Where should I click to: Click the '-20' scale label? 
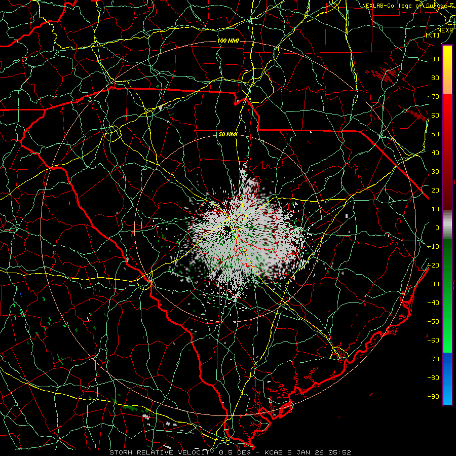click(433, 265)
